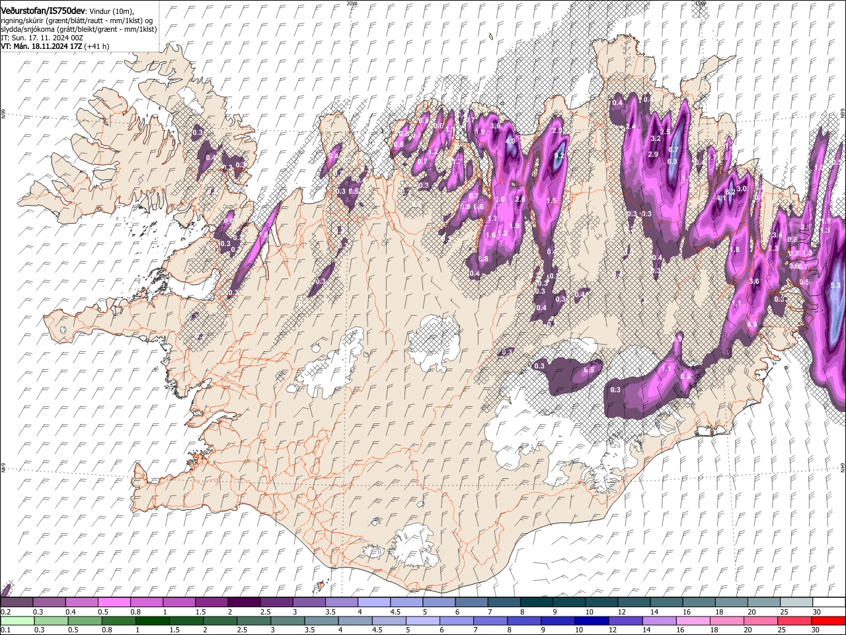Screen dimensions: 846x635
Task: Pick the lower row swatch labeled 20
Action: pyautogui.click(x=761, y=621)
